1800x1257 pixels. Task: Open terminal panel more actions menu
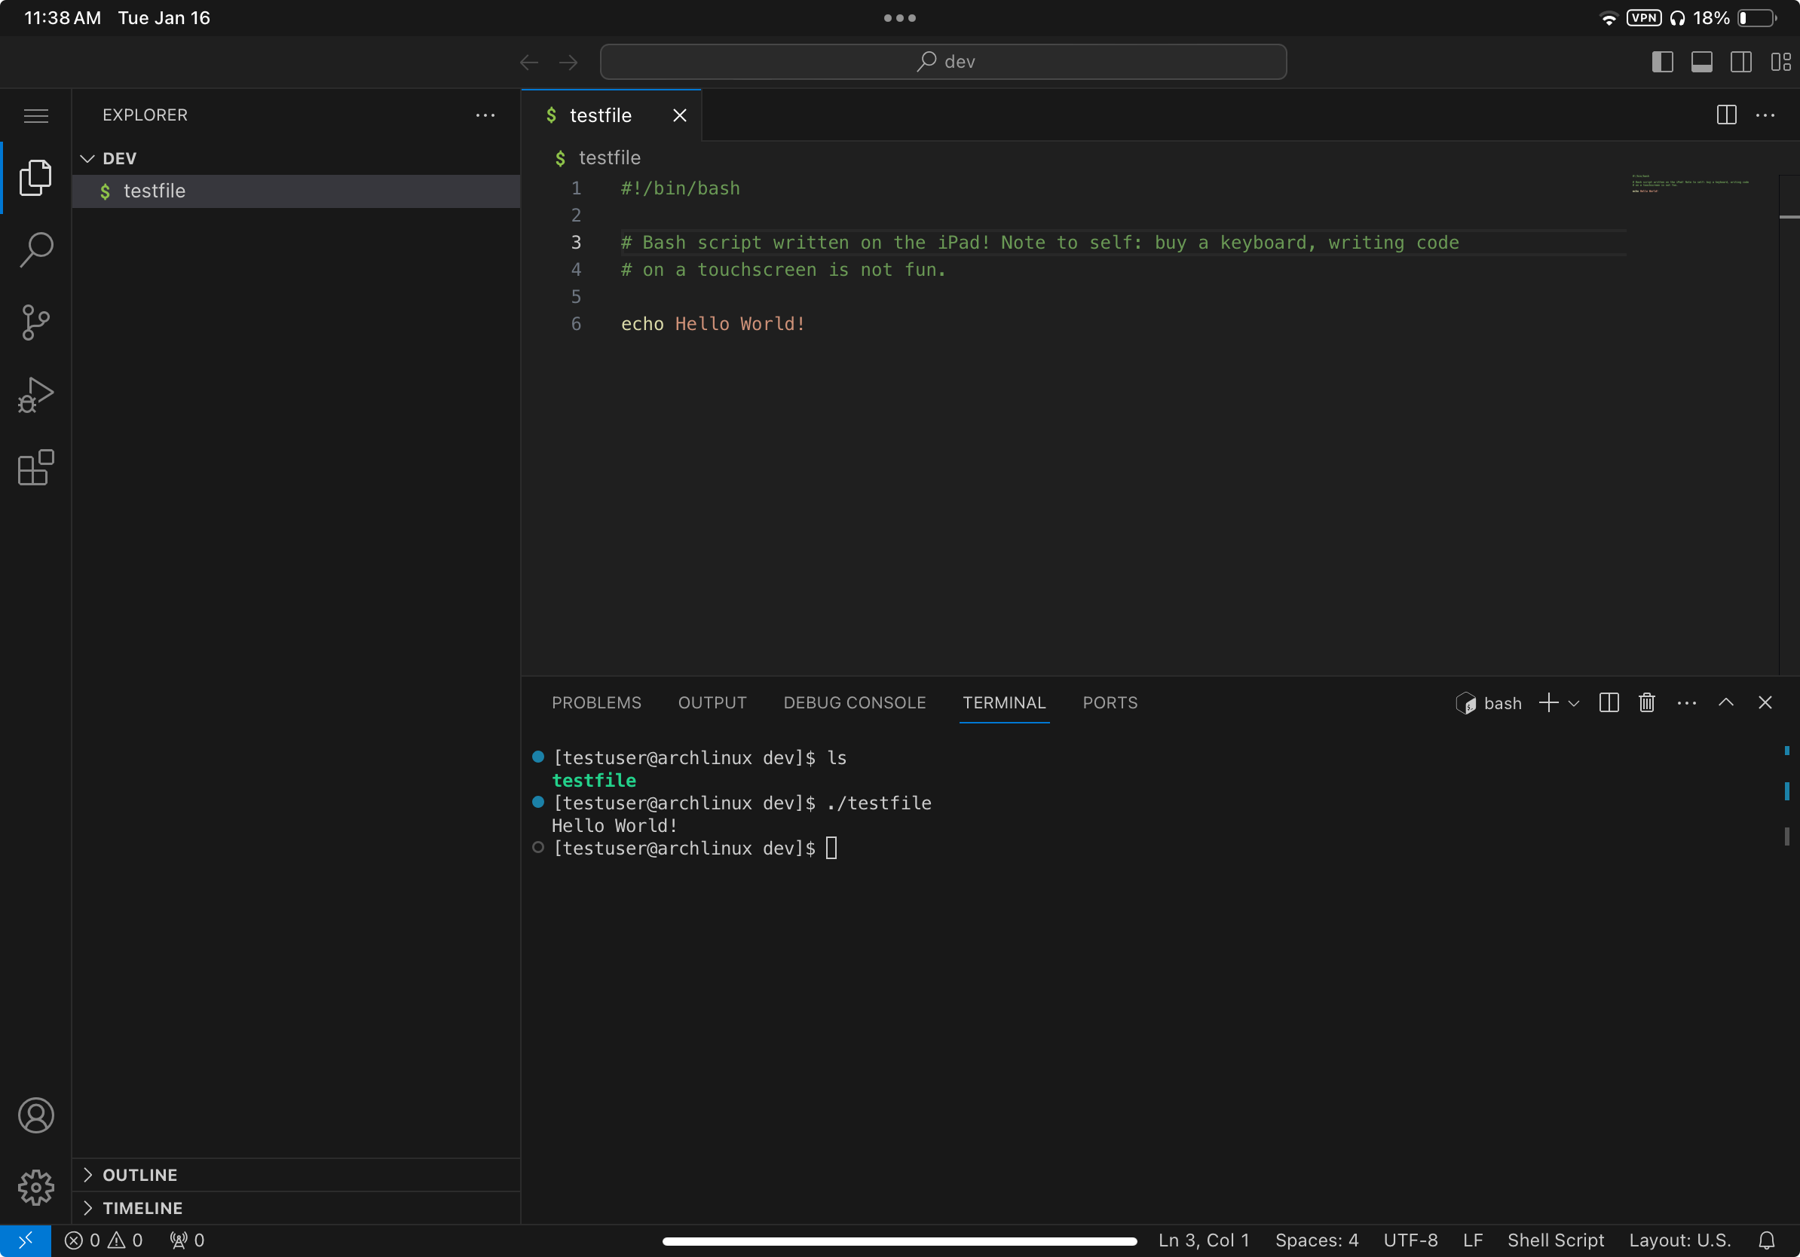point(1686,703)
